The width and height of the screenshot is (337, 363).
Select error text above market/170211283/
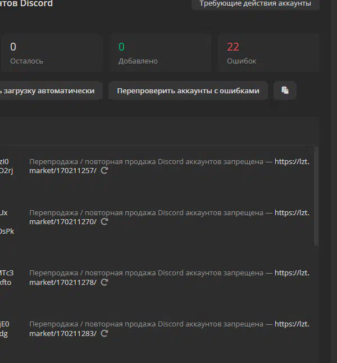click(x=146, y=324)
